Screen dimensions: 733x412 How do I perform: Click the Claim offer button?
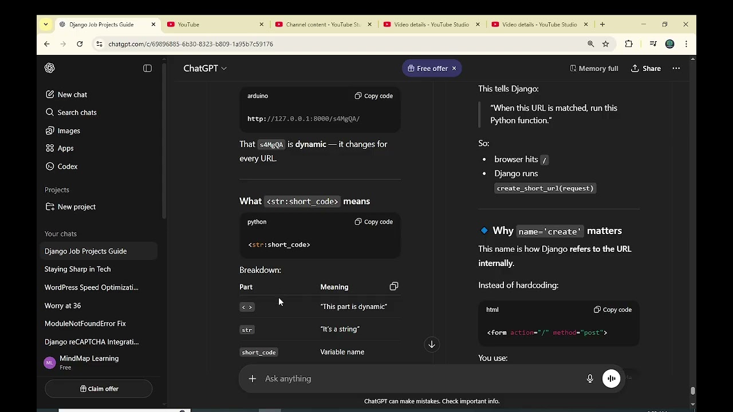(98, 389)
